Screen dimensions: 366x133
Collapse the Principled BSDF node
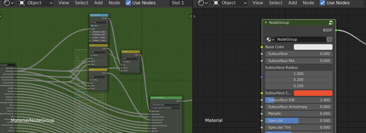tap(152, 98)
